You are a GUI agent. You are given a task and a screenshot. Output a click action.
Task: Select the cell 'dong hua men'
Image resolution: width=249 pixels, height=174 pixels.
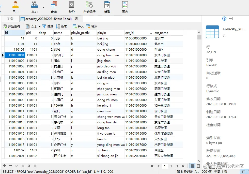click(x=111, y=55)
